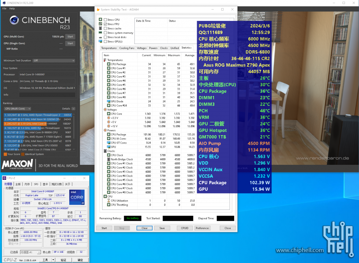Click the icon of the Clocks group

(105, 151)
